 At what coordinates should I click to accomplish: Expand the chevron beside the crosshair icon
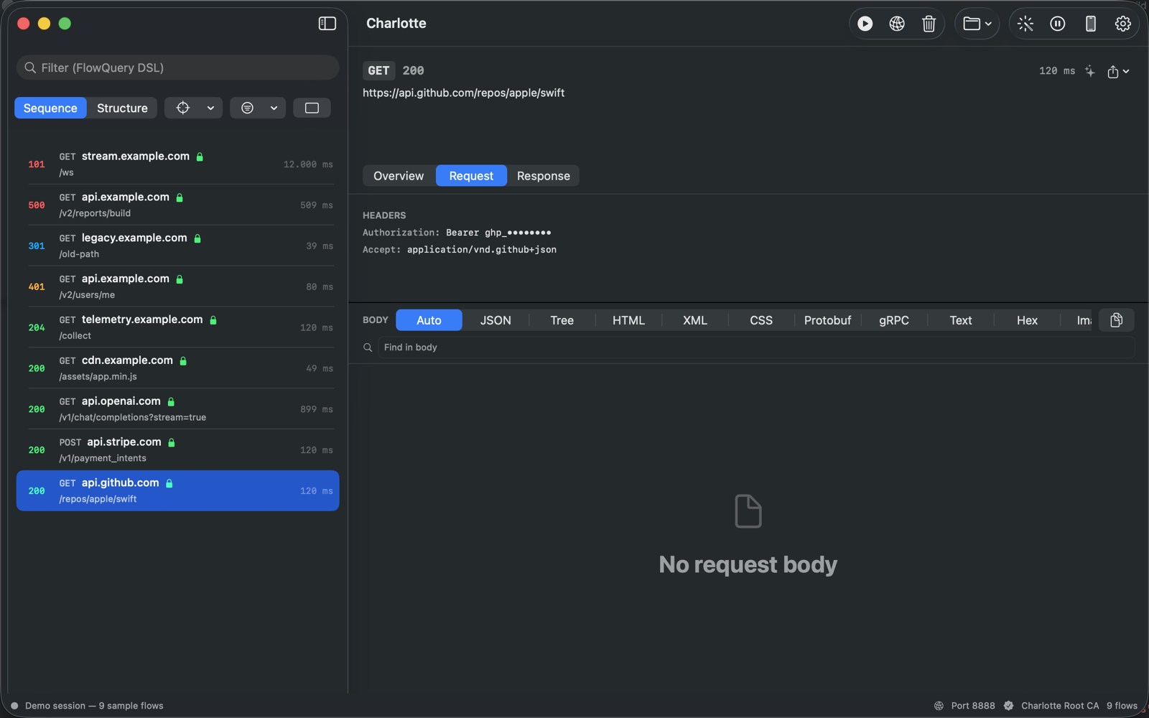[x=210, y=108]
